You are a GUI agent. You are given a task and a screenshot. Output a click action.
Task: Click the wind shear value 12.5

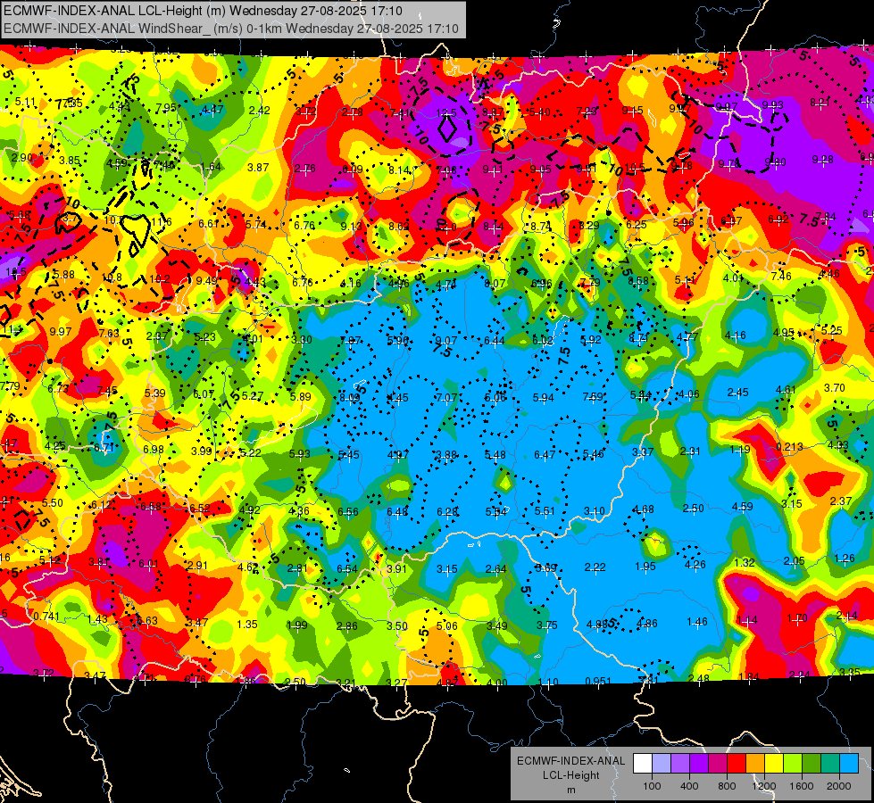click(446, 113)
